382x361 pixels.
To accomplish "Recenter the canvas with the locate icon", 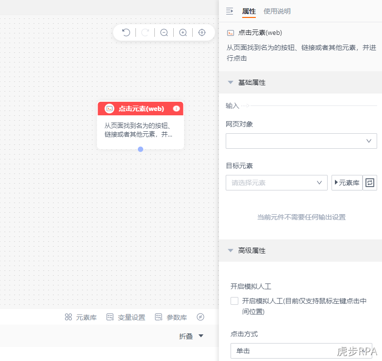I will 202,32.
